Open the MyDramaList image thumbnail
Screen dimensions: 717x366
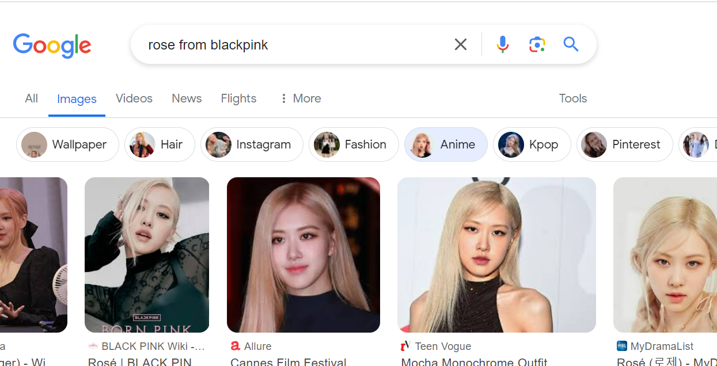pos(665,255)
